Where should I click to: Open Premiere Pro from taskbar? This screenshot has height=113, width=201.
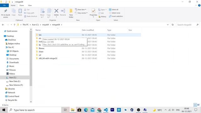coord(112,110)
